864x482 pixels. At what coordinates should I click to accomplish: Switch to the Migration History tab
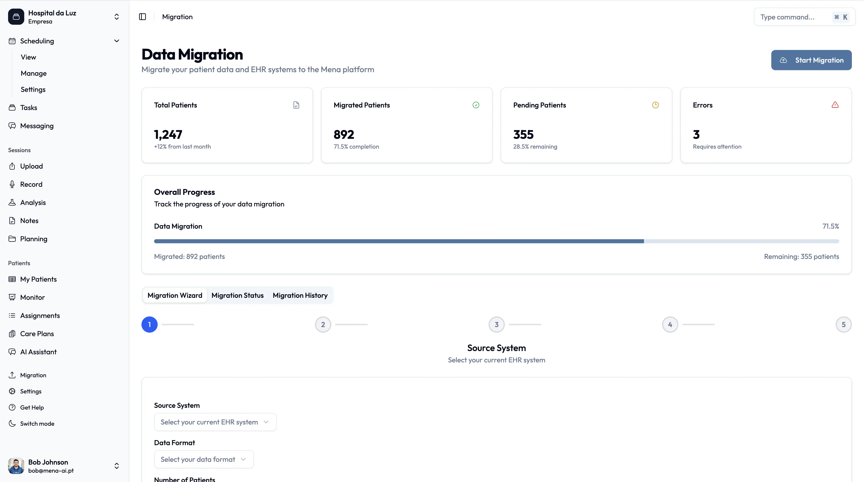300,295
